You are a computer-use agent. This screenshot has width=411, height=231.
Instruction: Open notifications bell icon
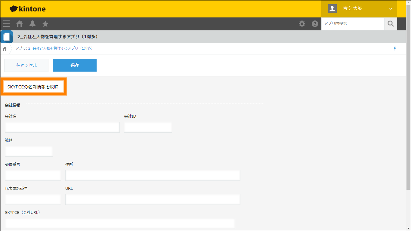(x=32, y=24)
